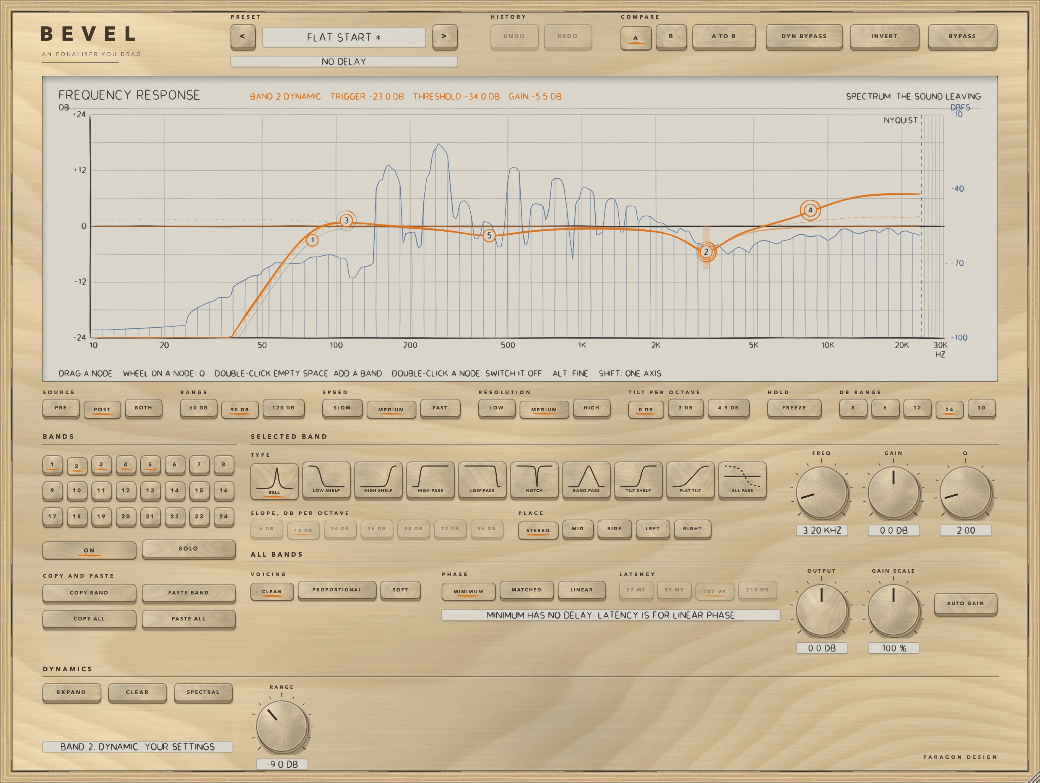
Task: Select the Flat Tilt filter type
Action: (690, 480)
